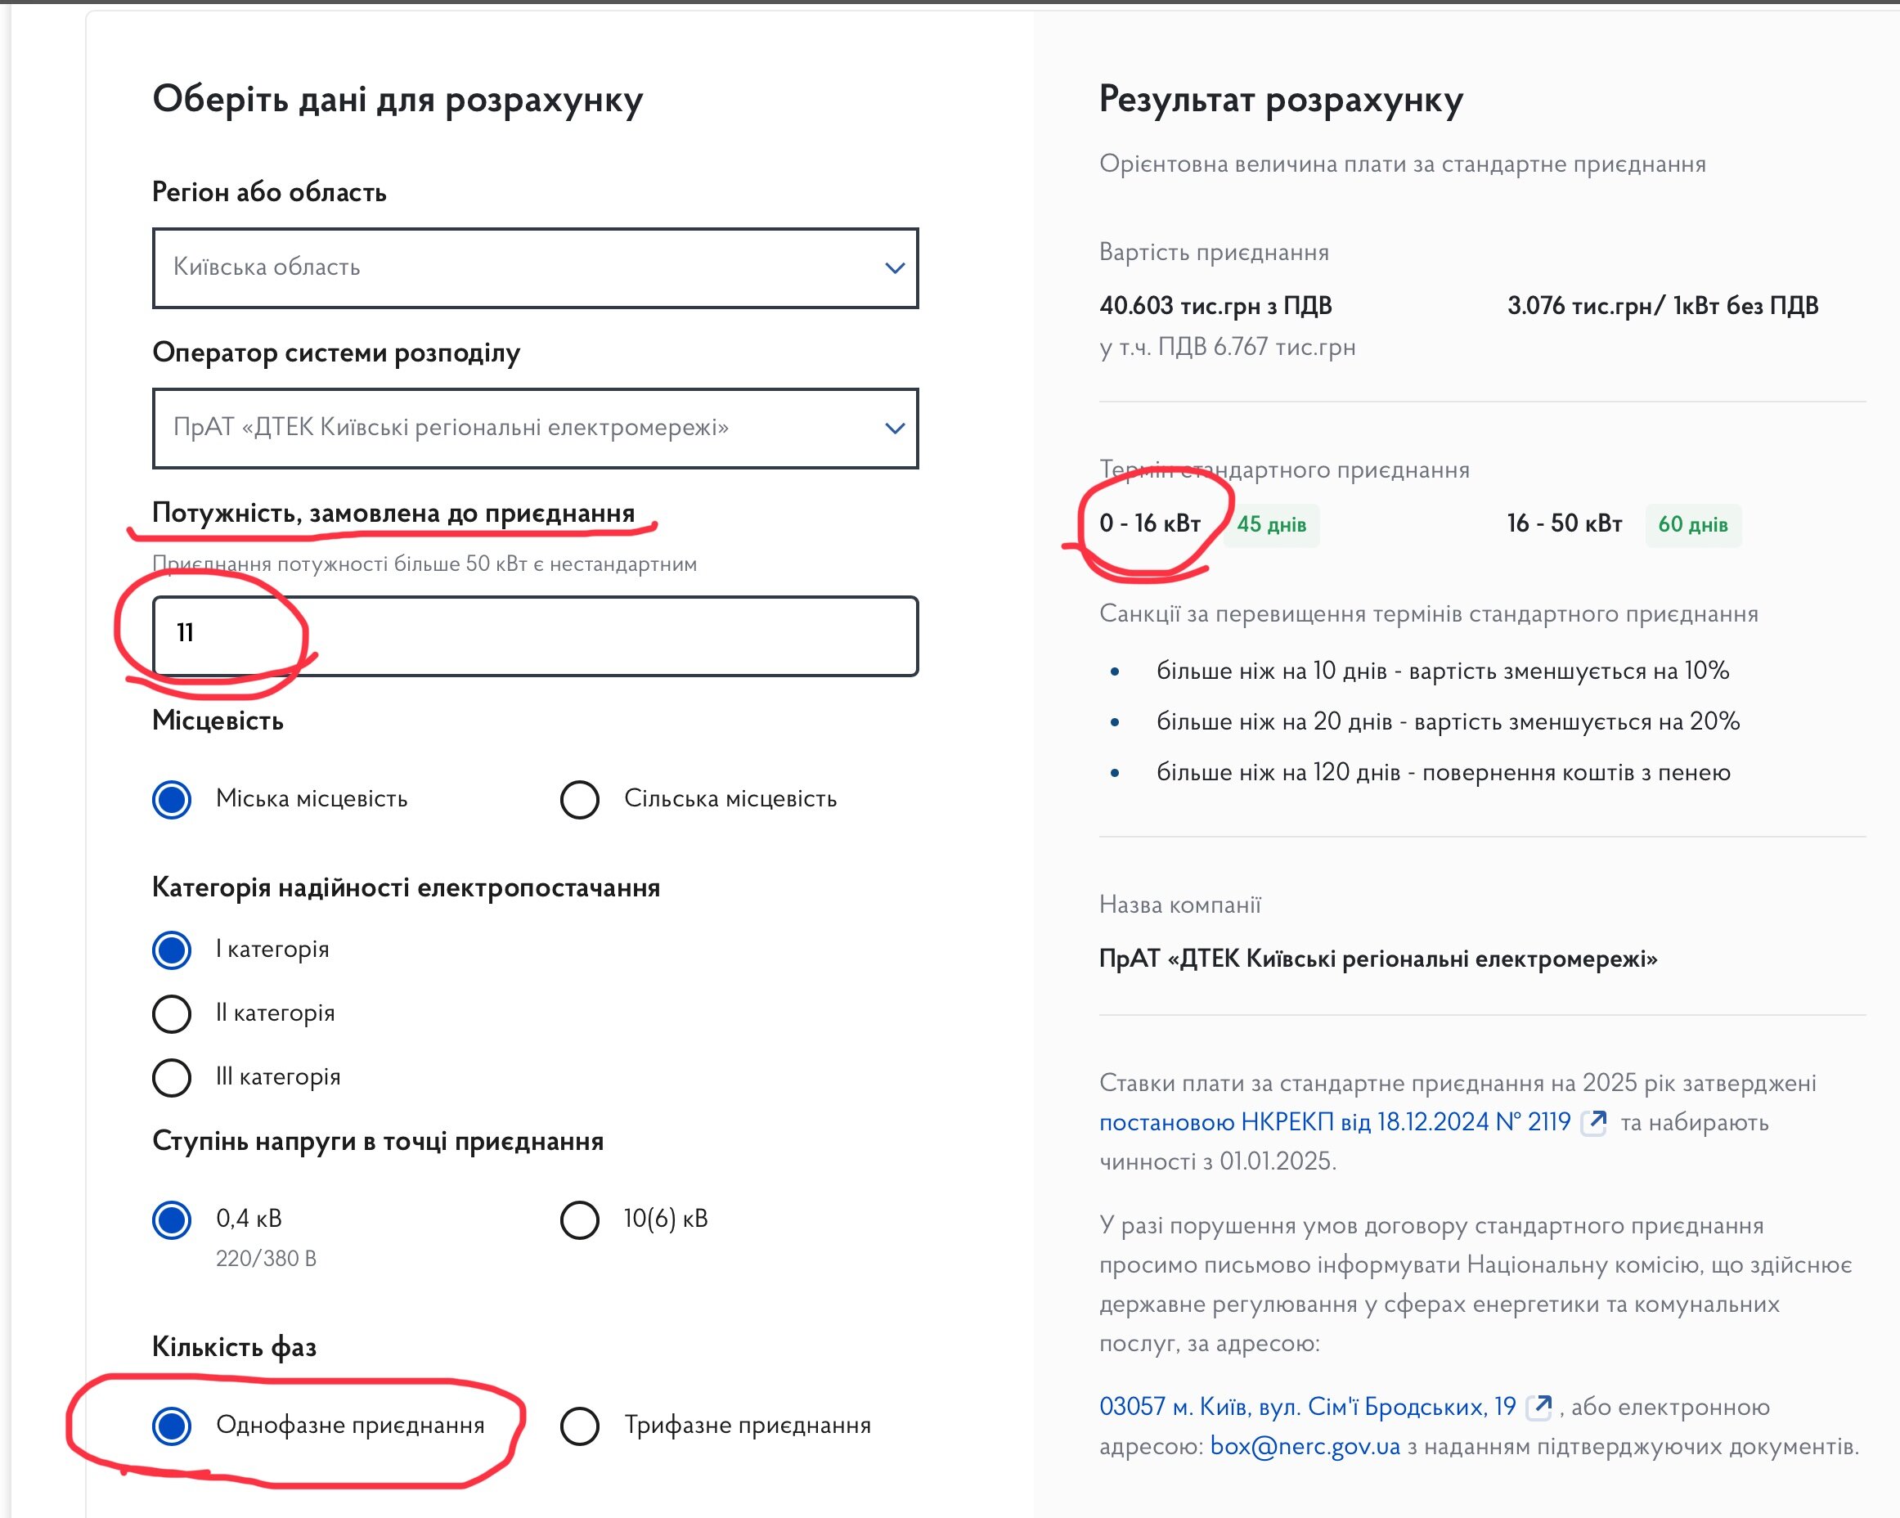Open the постанова НКРЕКП № 2119 link
Image resolution: width=1900 pixels, height=1518 pixels.
pyautogui.click(x=1334, y=1122)
